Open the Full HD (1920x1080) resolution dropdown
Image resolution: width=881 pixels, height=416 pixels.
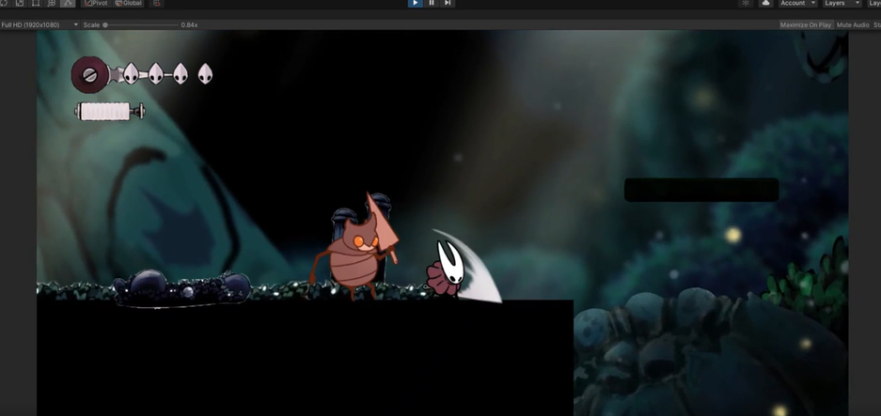click(39, 24)
